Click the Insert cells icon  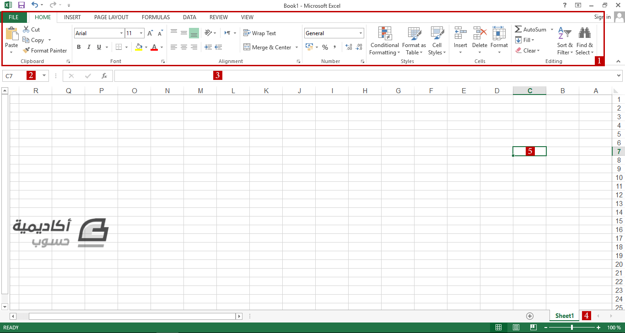(460, 33)
